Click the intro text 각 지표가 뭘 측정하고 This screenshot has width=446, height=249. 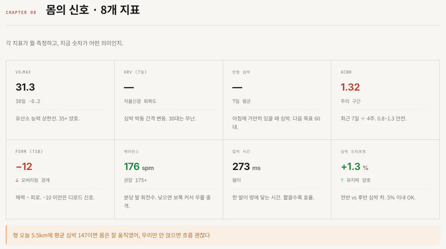click(64, 43)
